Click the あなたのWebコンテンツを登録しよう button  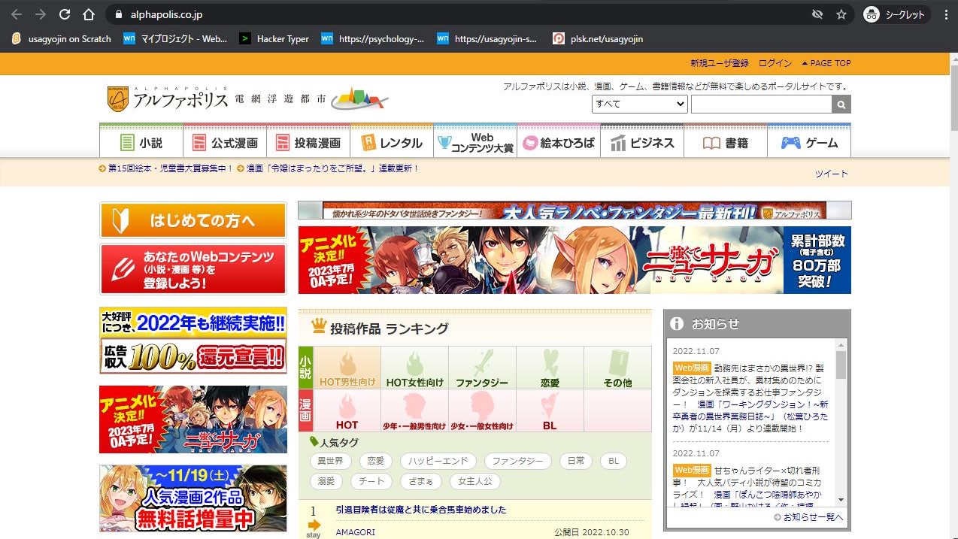tap(193, 269)
